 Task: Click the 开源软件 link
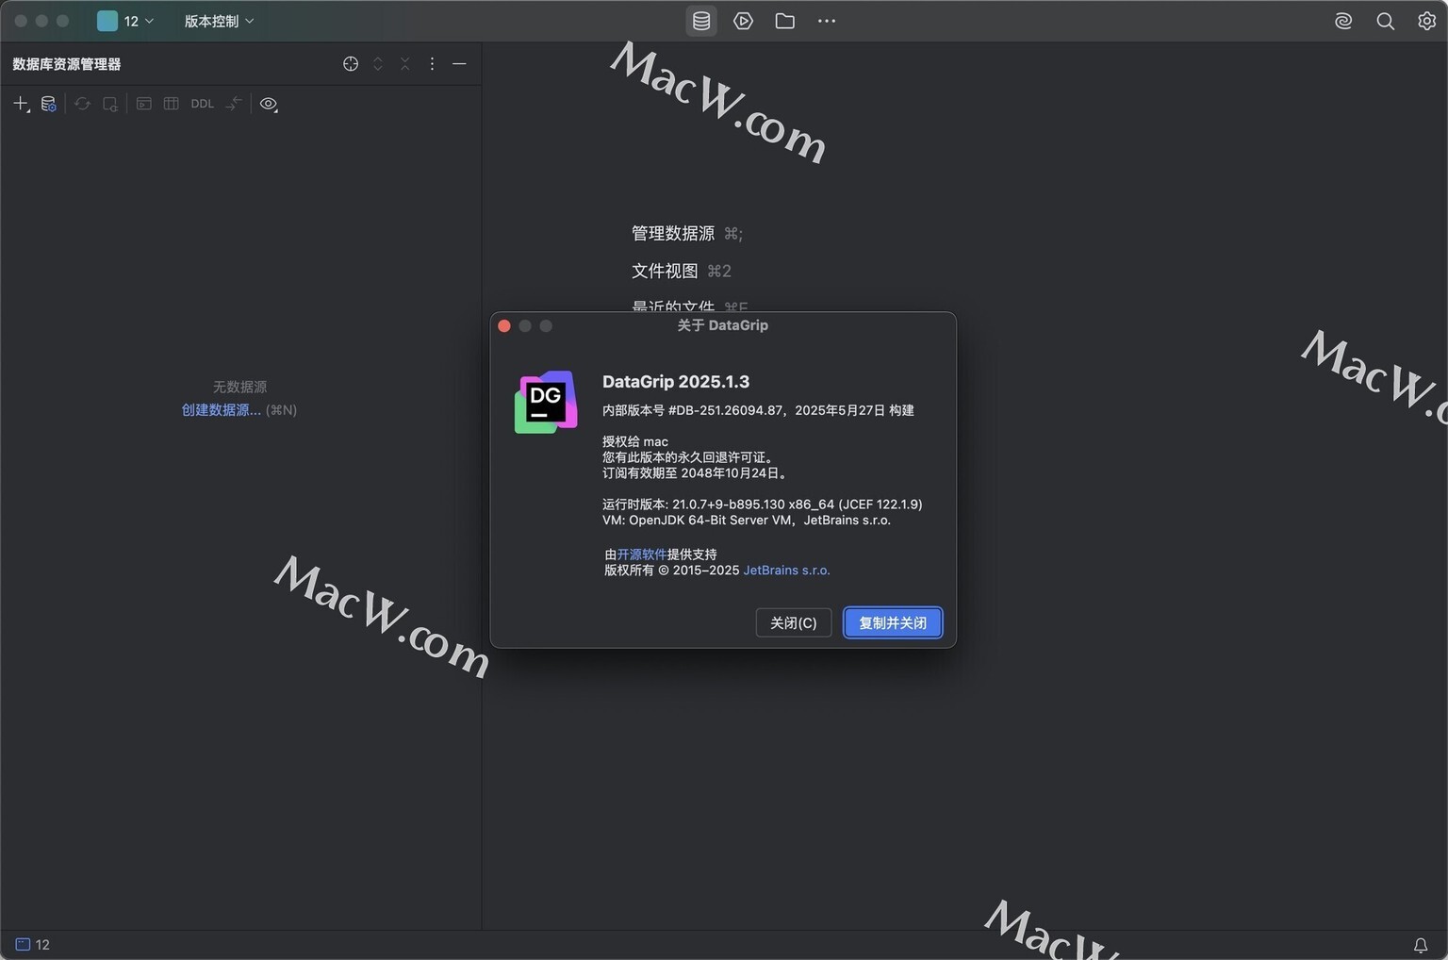pyautogui.click(x=641, y=554)
